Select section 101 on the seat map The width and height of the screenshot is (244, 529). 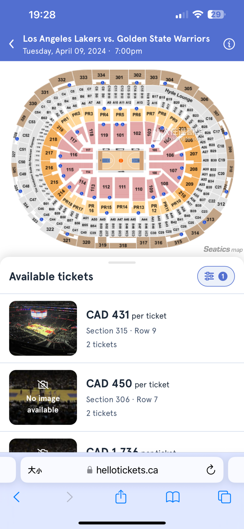[x=120, y=135]
